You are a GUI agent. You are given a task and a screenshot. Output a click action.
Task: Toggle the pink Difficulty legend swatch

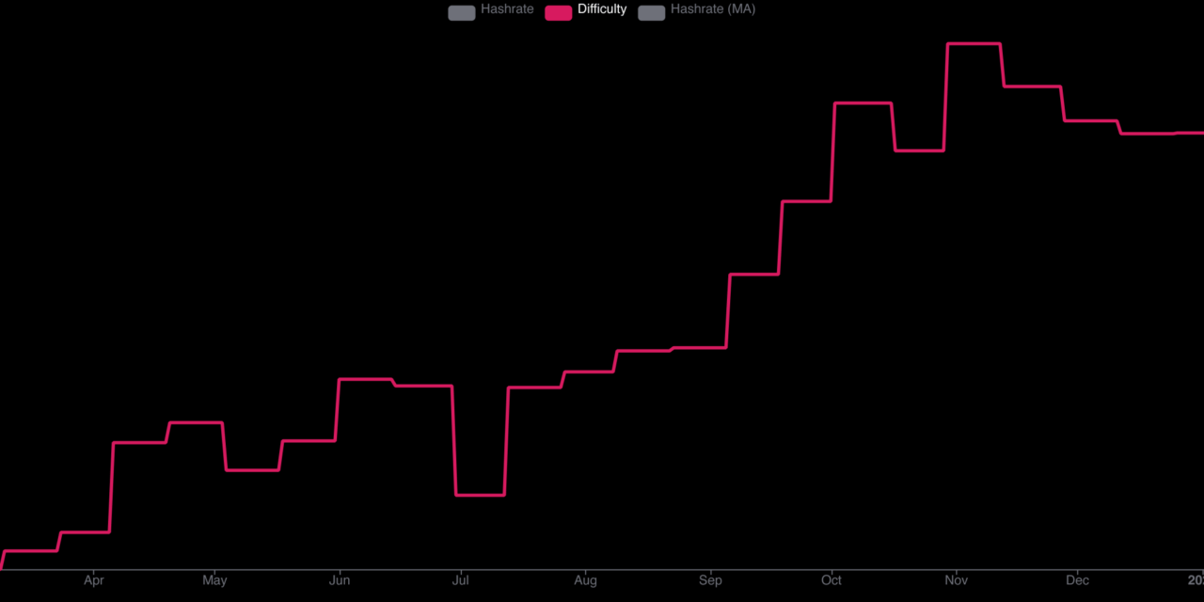click(x=558, y=12)
